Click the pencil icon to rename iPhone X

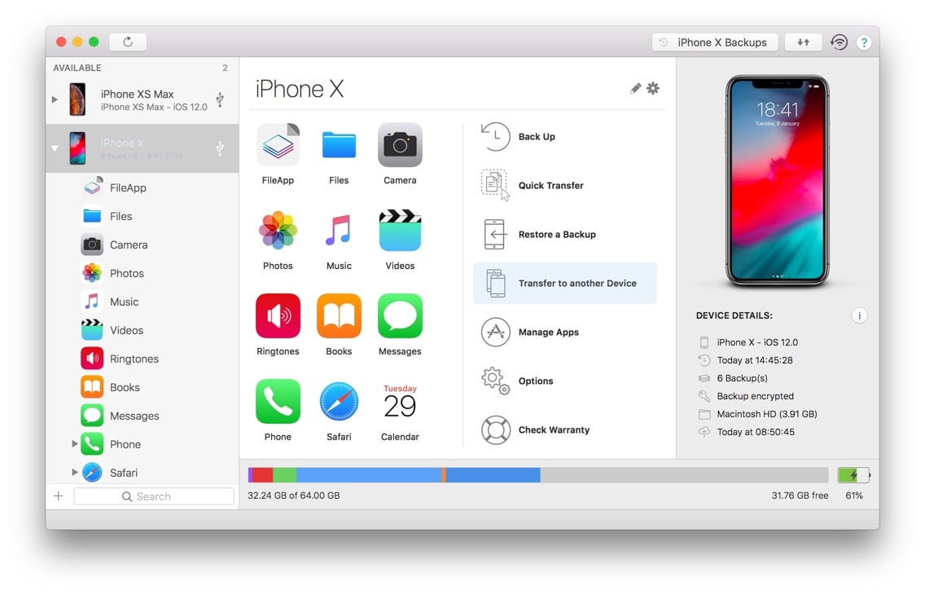tap(635, 89)
